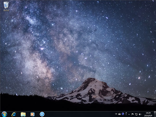This screenshot has height=117, width=156.
Task: Click the keyboard icon in language bar
Action: [x=120, y=114]
